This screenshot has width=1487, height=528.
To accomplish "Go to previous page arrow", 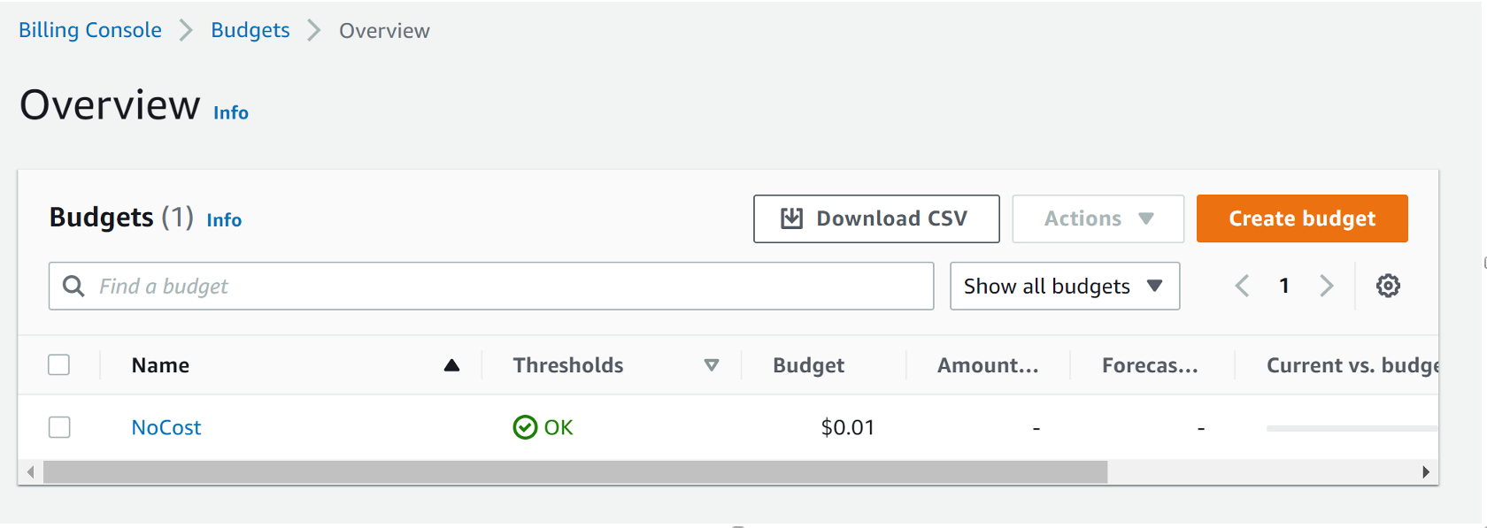I will coord(1243,286).
